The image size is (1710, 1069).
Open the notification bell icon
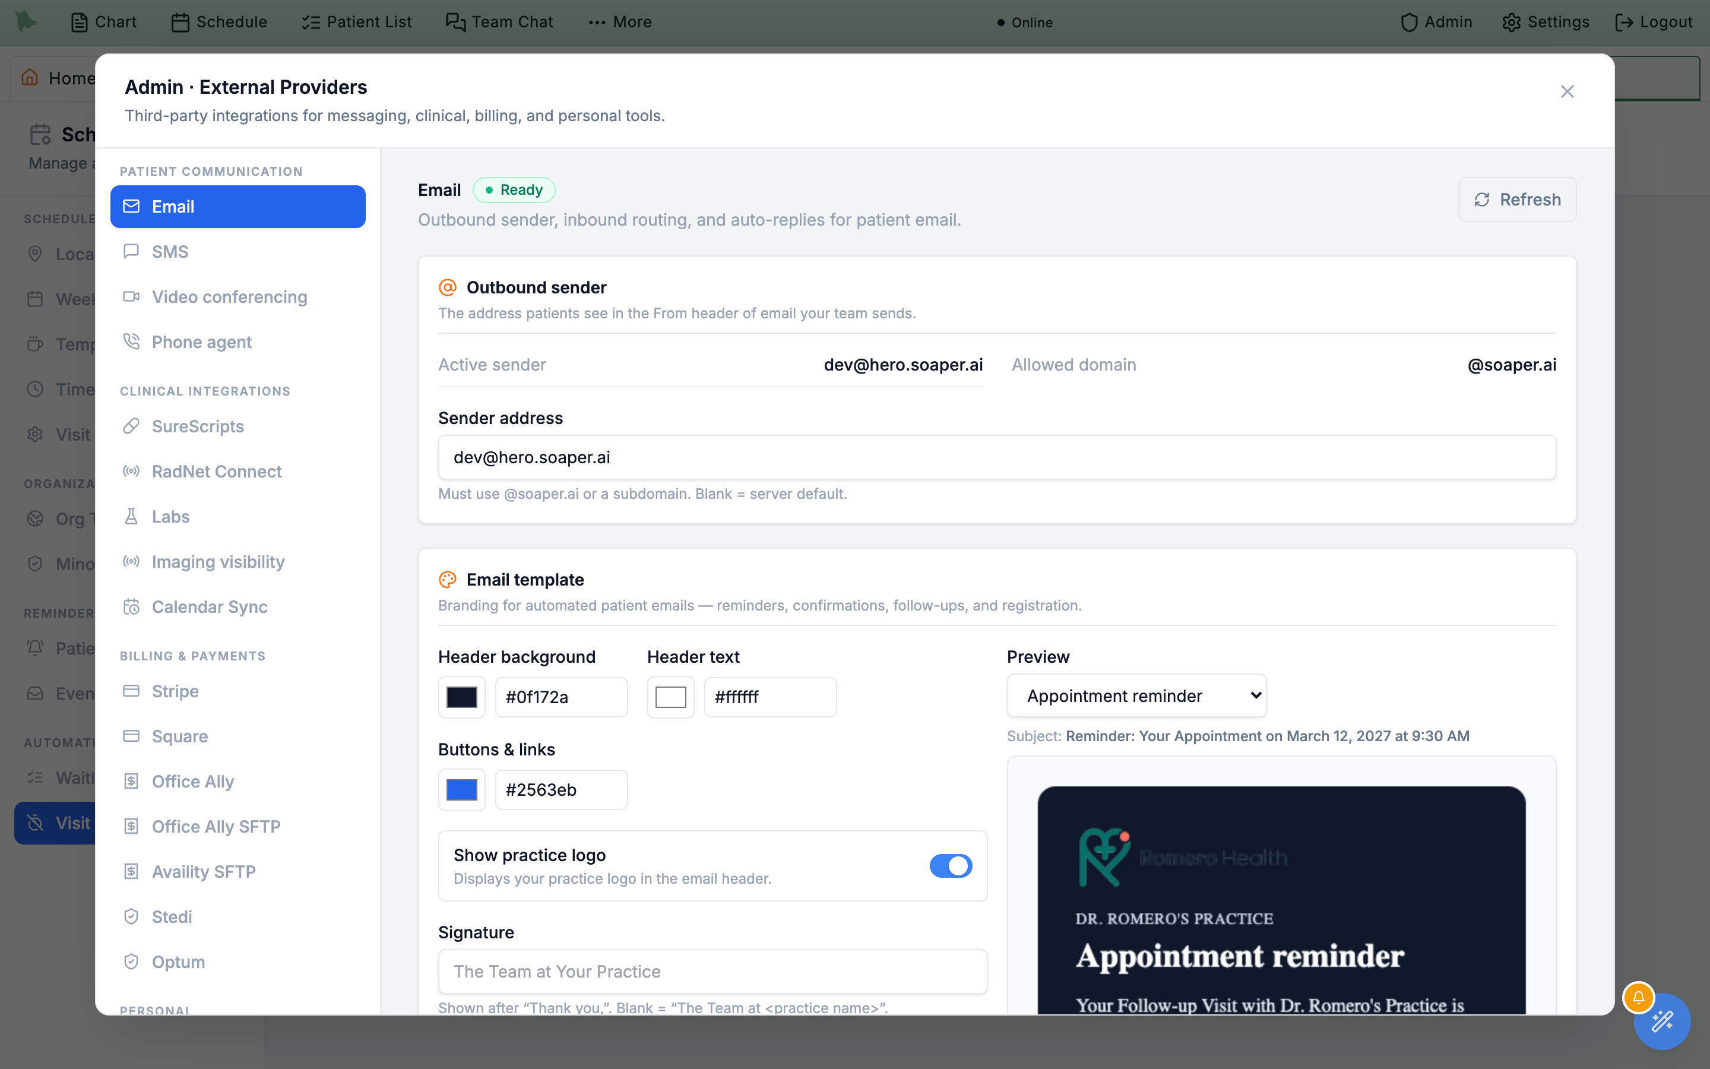click(1639, 998)
